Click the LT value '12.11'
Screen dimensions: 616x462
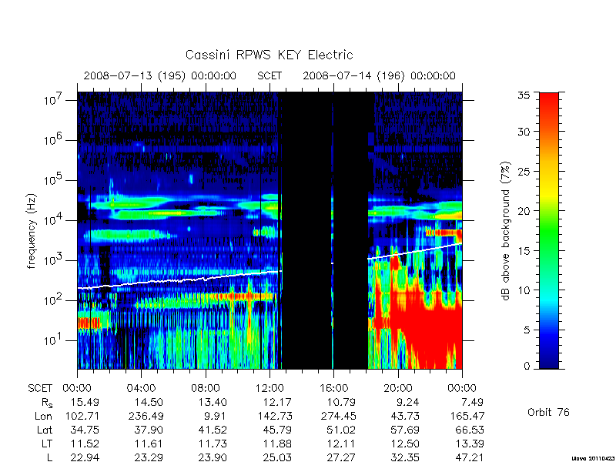click(341, 444)
